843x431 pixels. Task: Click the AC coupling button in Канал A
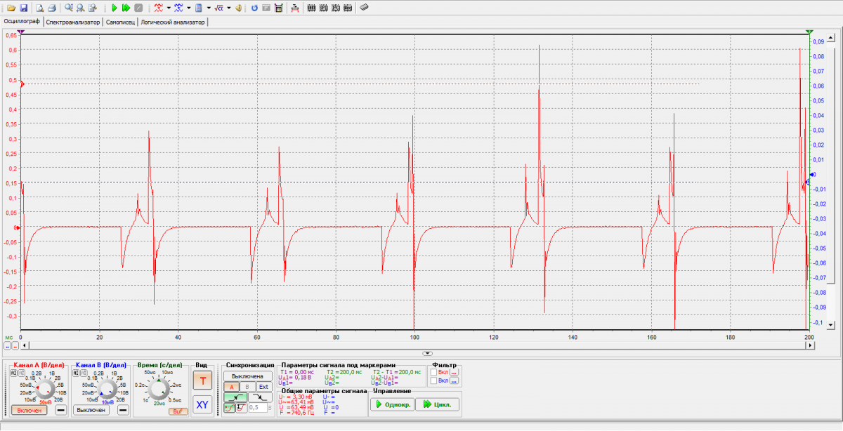[13, 373]
